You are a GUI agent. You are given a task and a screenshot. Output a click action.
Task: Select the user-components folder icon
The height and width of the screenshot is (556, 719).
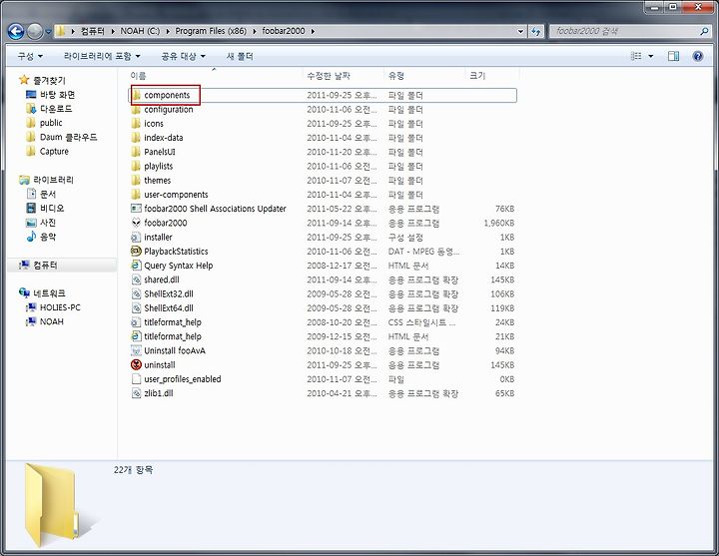(x=136, y=195)
